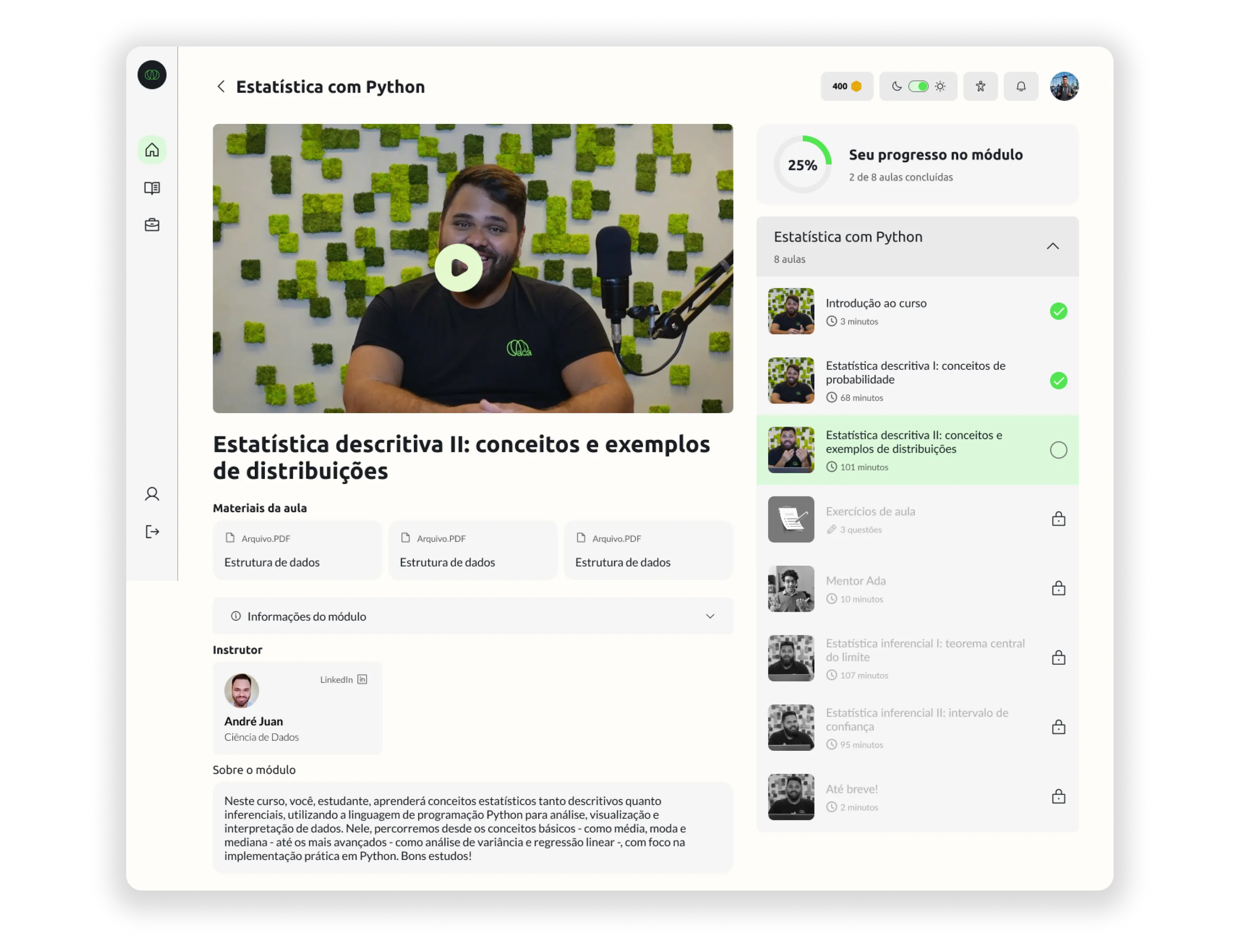The height and width of the screenshot is (937, 1239).
Task: Collapse the Estatística com Python lesson list
Action: coord(1052,246)
